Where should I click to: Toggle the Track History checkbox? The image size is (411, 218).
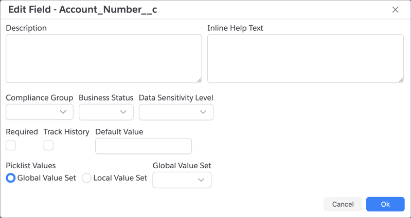point(48,146)
